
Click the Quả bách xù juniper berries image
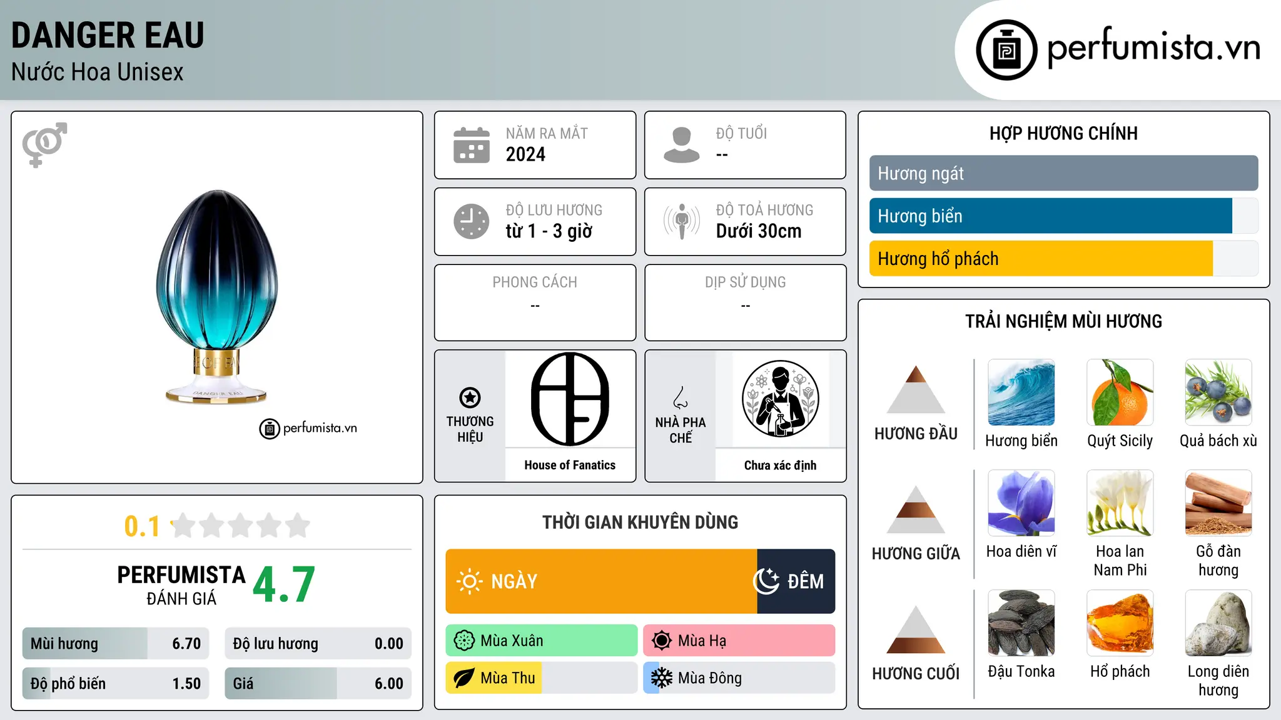pyautogui.click(x=1218, y=392)
